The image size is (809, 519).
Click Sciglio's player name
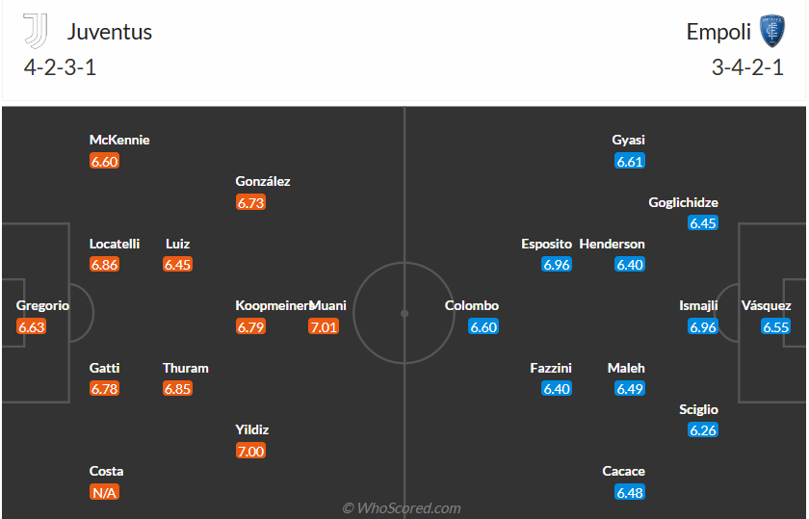point(698,409)
